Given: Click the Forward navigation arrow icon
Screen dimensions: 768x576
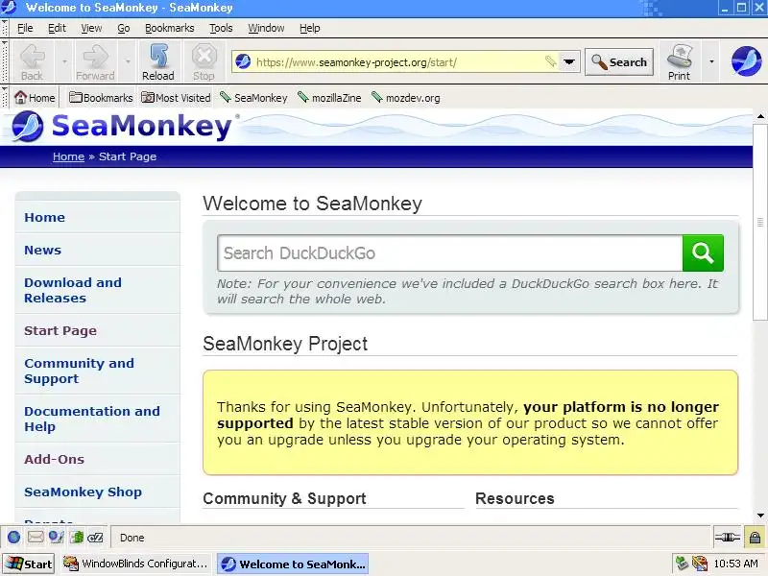Looking at the screenshot, I should tap(95, 57).
